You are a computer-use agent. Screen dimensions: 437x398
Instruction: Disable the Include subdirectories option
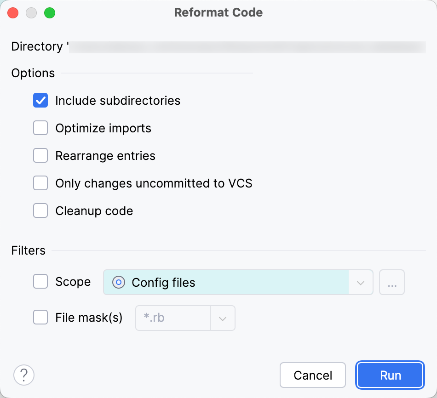[x=40, y=100]
